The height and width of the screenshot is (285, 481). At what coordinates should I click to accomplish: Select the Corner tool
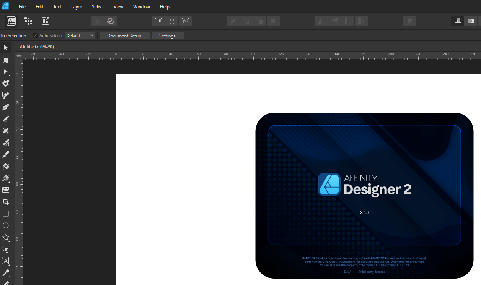coord(6,95)
